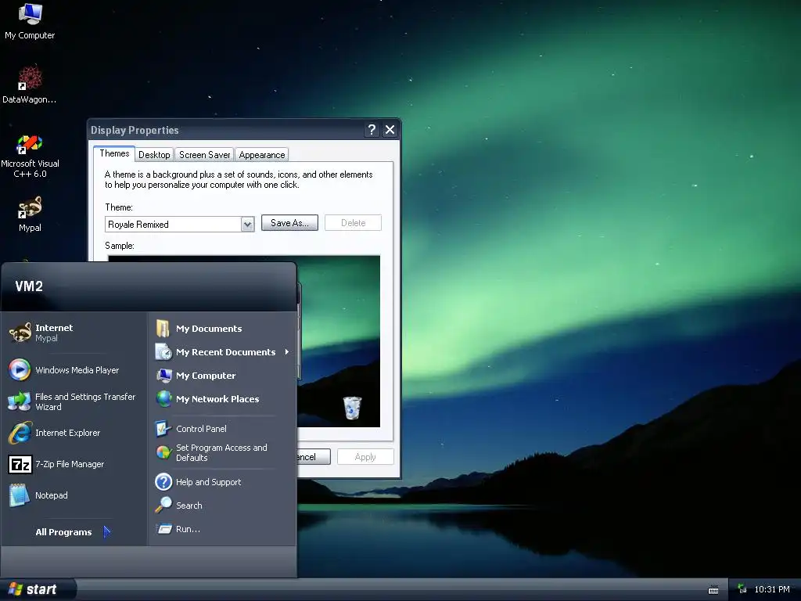Viewport: 801px width, 601px height.
Task: Click the Recycle Bin in theme sample
Action: point(352,408)
